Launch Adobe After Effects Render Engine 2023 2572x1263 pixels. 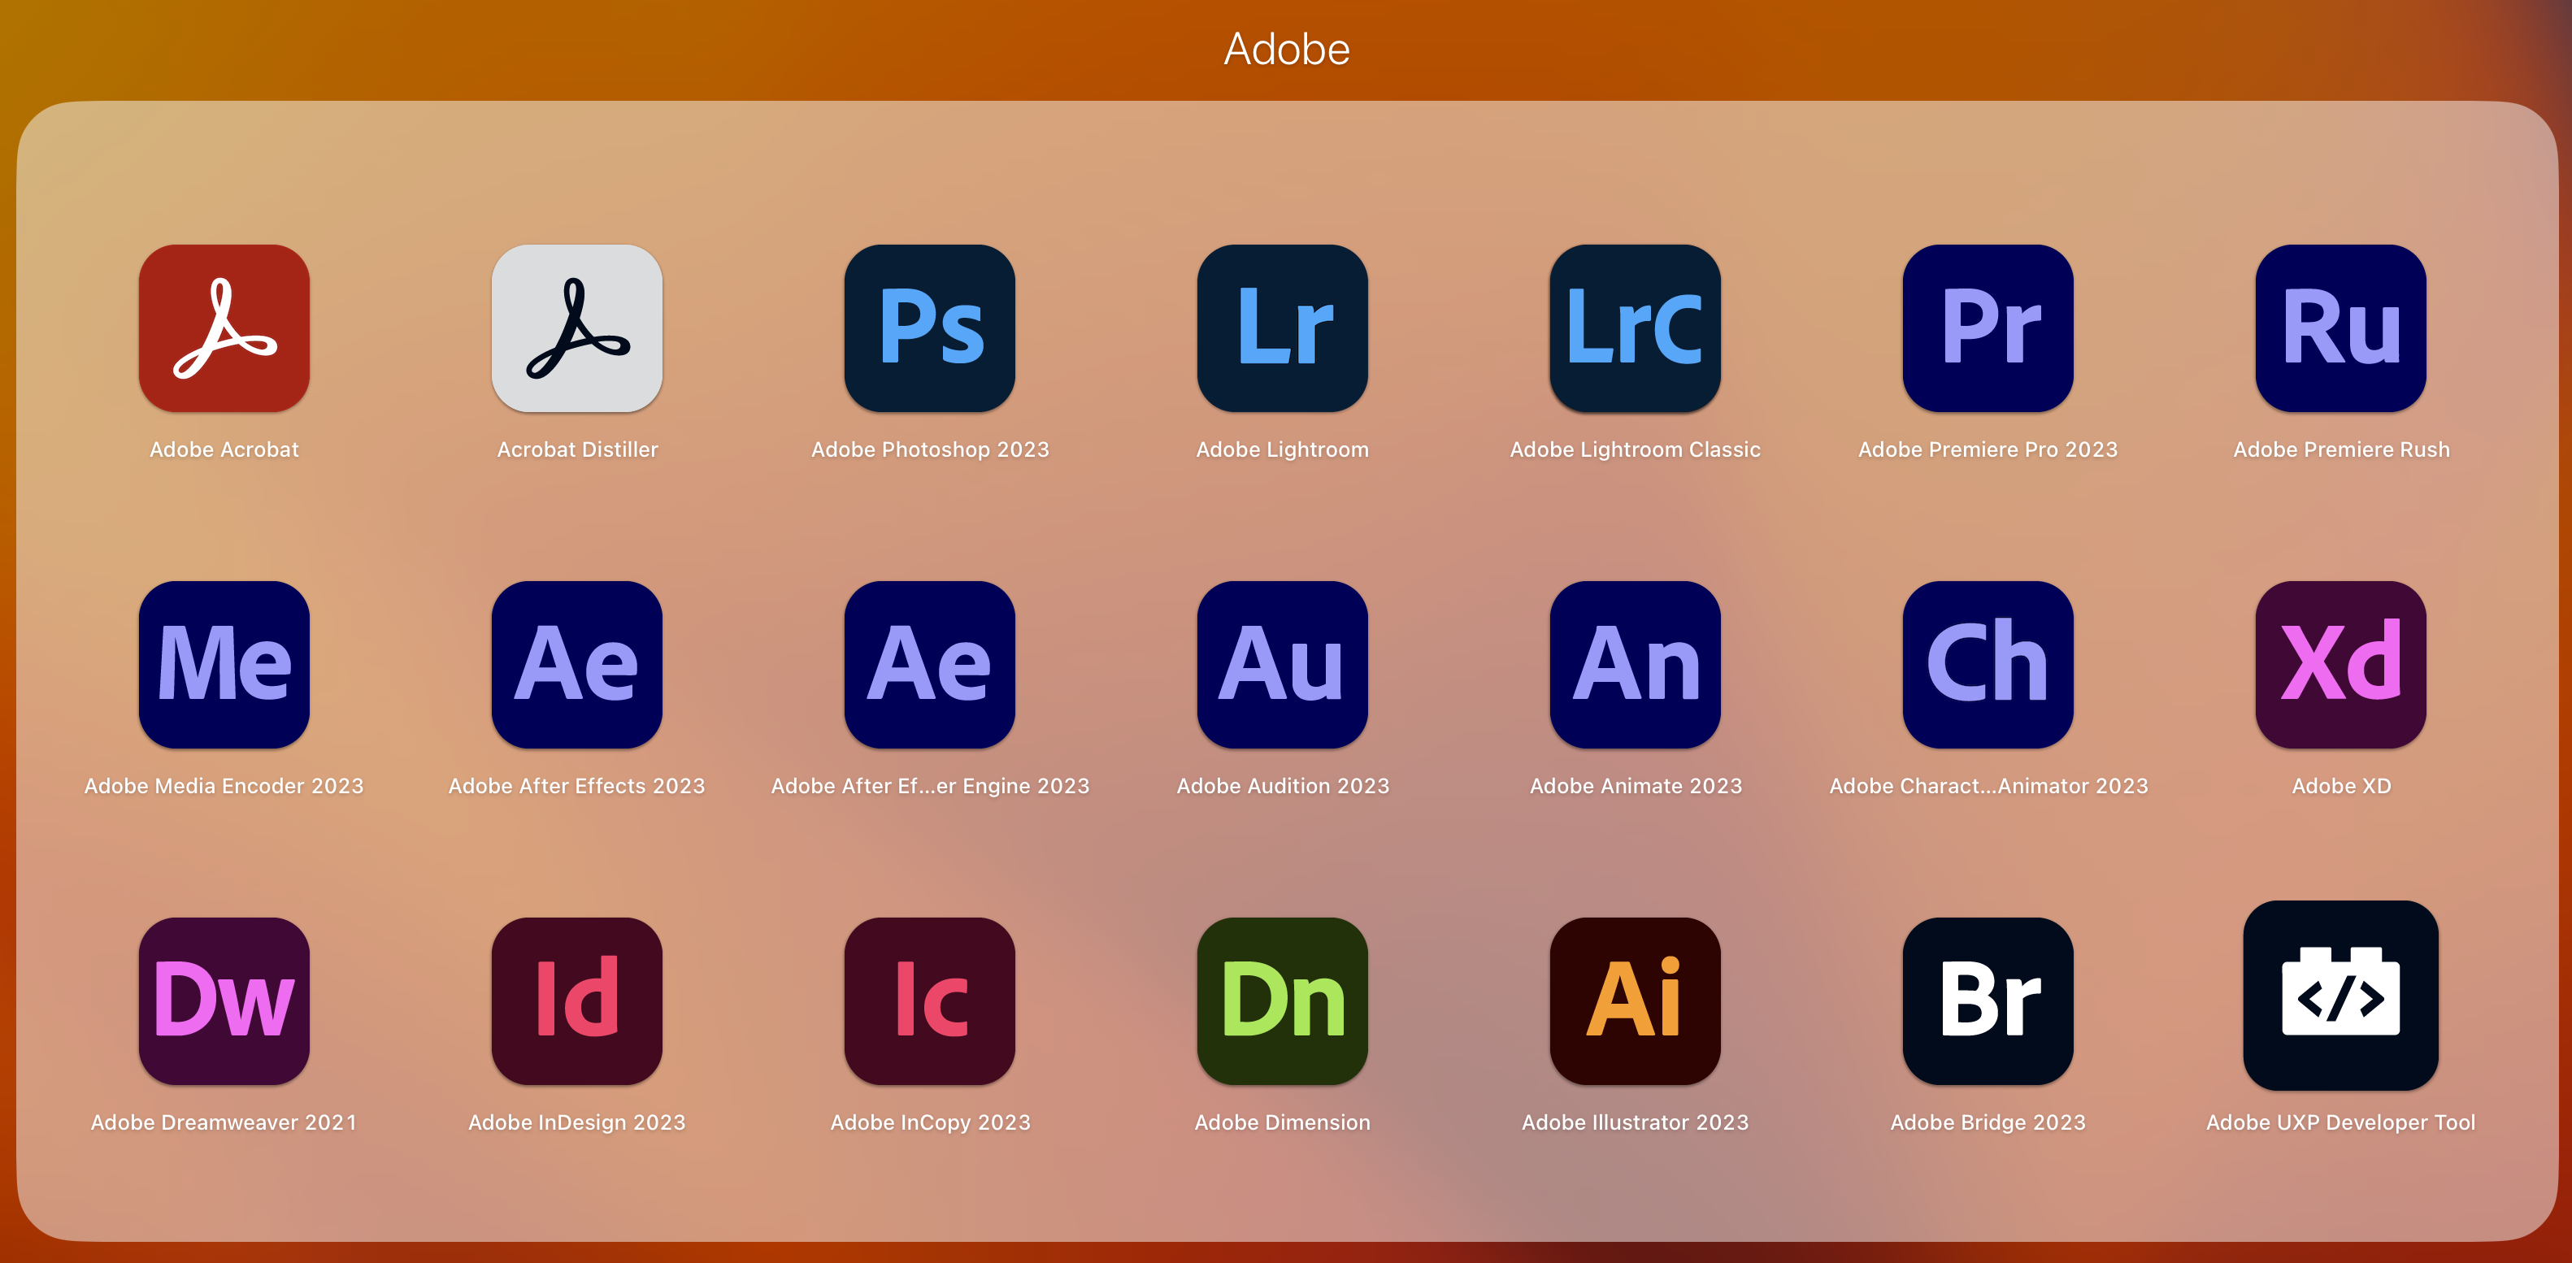click(x=928, y=664)
